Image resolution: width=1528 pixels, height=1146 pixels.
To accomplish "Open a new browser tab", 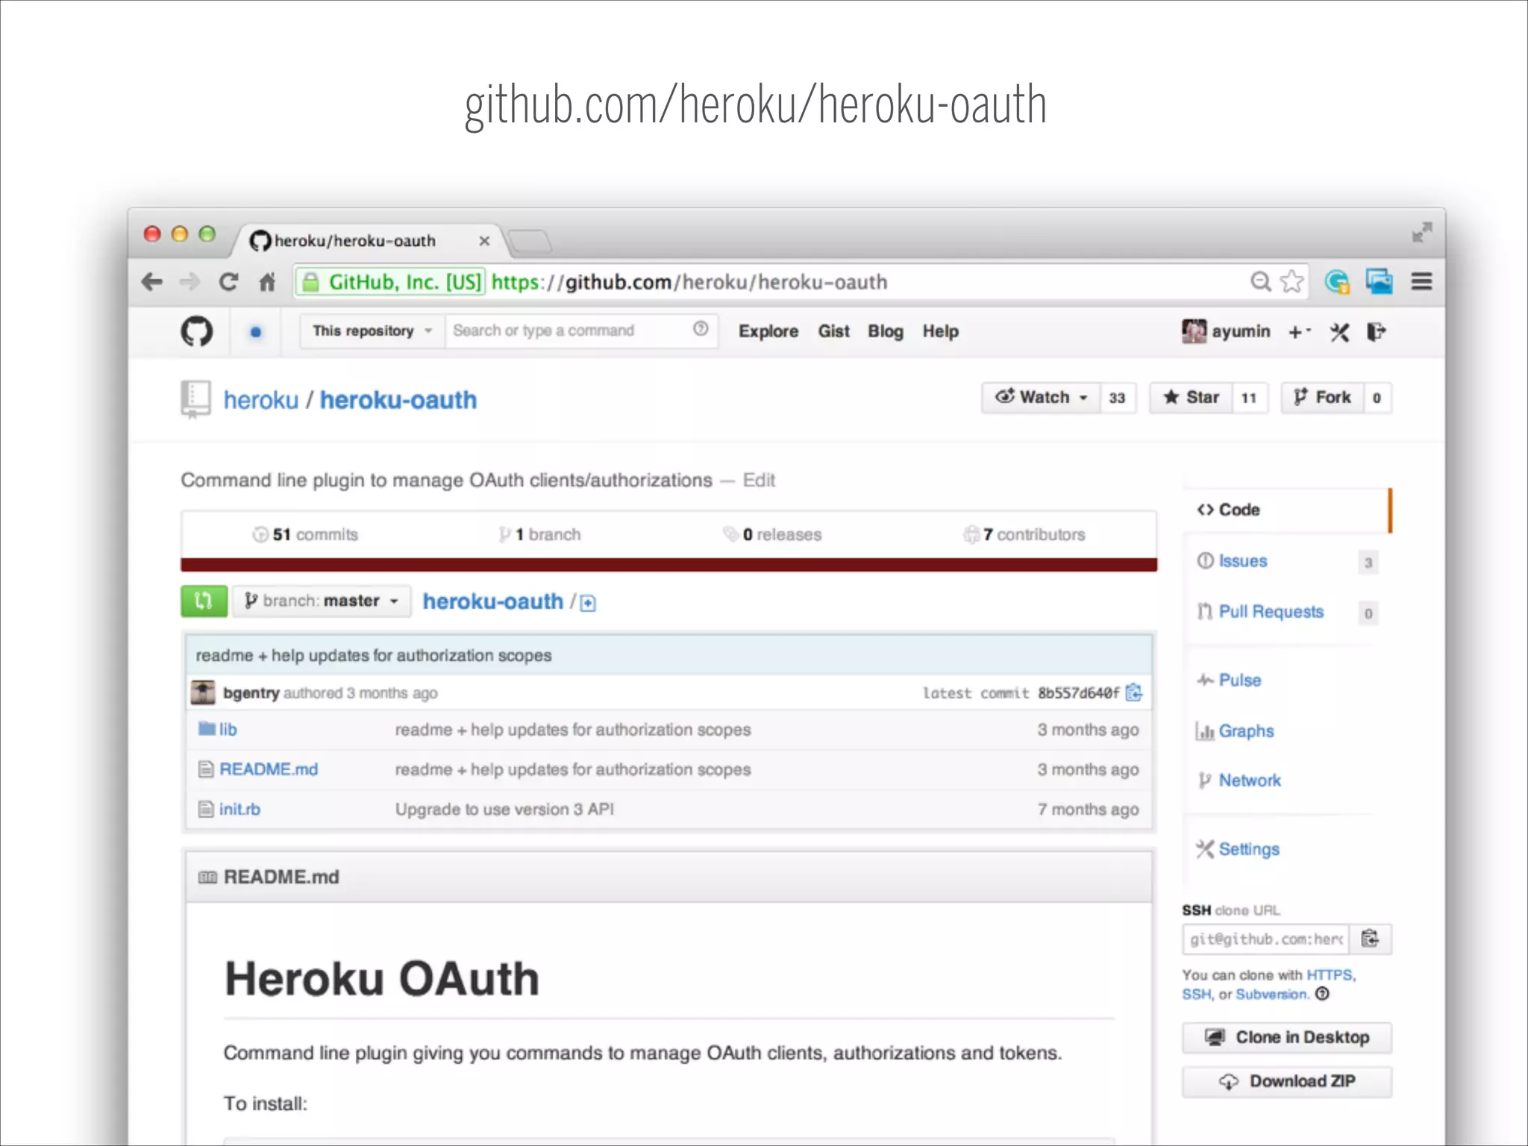I will 530,241.
